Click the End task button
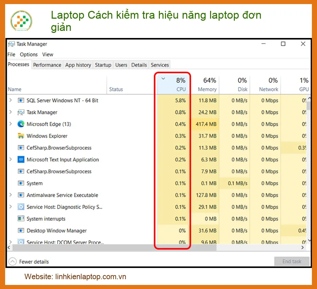317x289 pixels. coord(292,261)
